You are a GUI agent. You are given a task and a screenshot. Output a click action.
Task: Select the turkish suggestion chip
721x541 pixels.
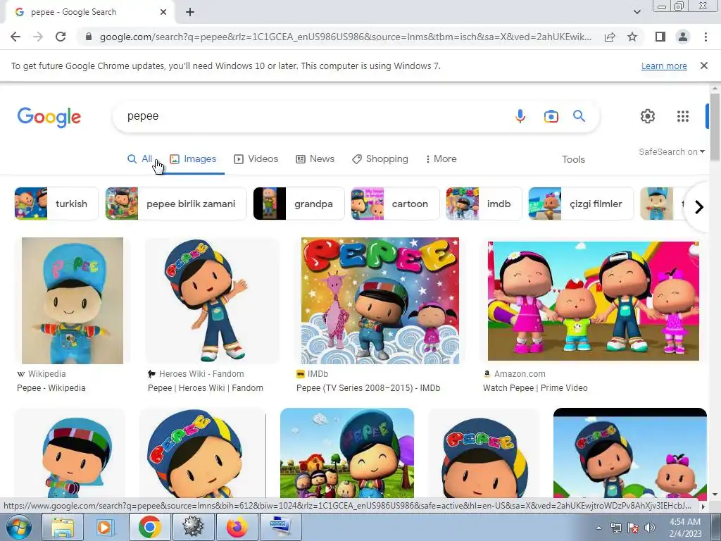click(56, 204)
